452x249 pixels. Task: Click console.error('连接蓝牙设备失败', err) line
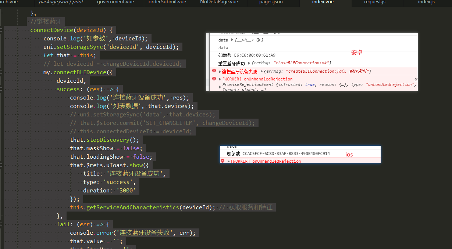click(133, 233)
